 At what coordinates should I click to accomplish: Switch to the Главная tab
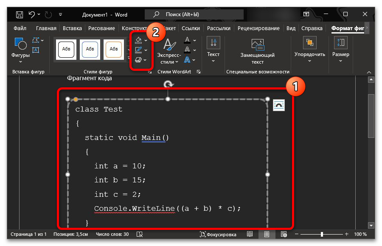click(x=46, y=28)
